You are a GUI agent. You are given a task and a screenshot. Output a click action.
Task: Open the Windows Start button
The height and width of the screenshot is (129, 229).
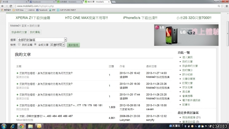(x=4, y=126)
